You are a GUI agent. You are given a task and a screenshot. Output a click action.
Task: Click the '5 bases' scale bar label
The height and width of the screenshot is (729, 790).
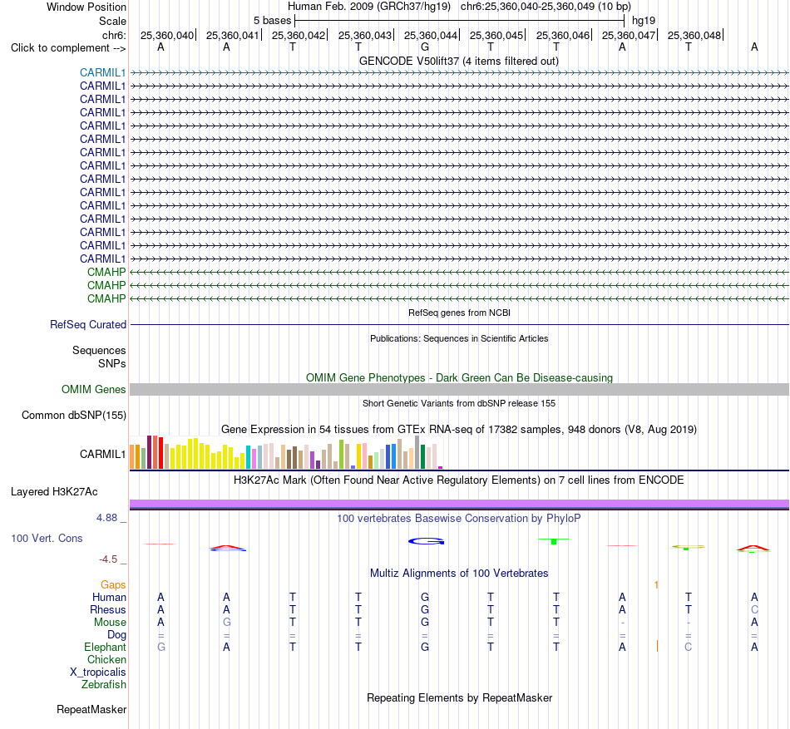click(272, 21)
